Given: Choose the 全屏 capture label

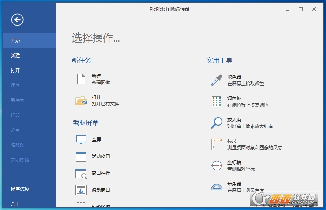Looking at the screenshot, I should point(96,139).
